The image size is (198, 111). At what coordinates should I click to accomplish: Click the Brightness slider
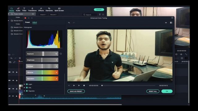(x=42, y=60)
